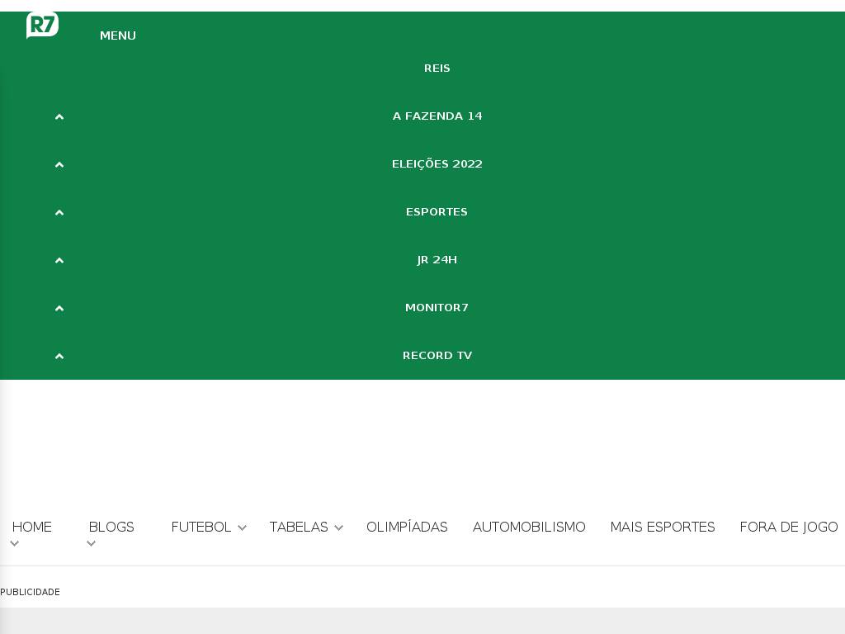Open the FUTEBOL menu item

[201, 527]
